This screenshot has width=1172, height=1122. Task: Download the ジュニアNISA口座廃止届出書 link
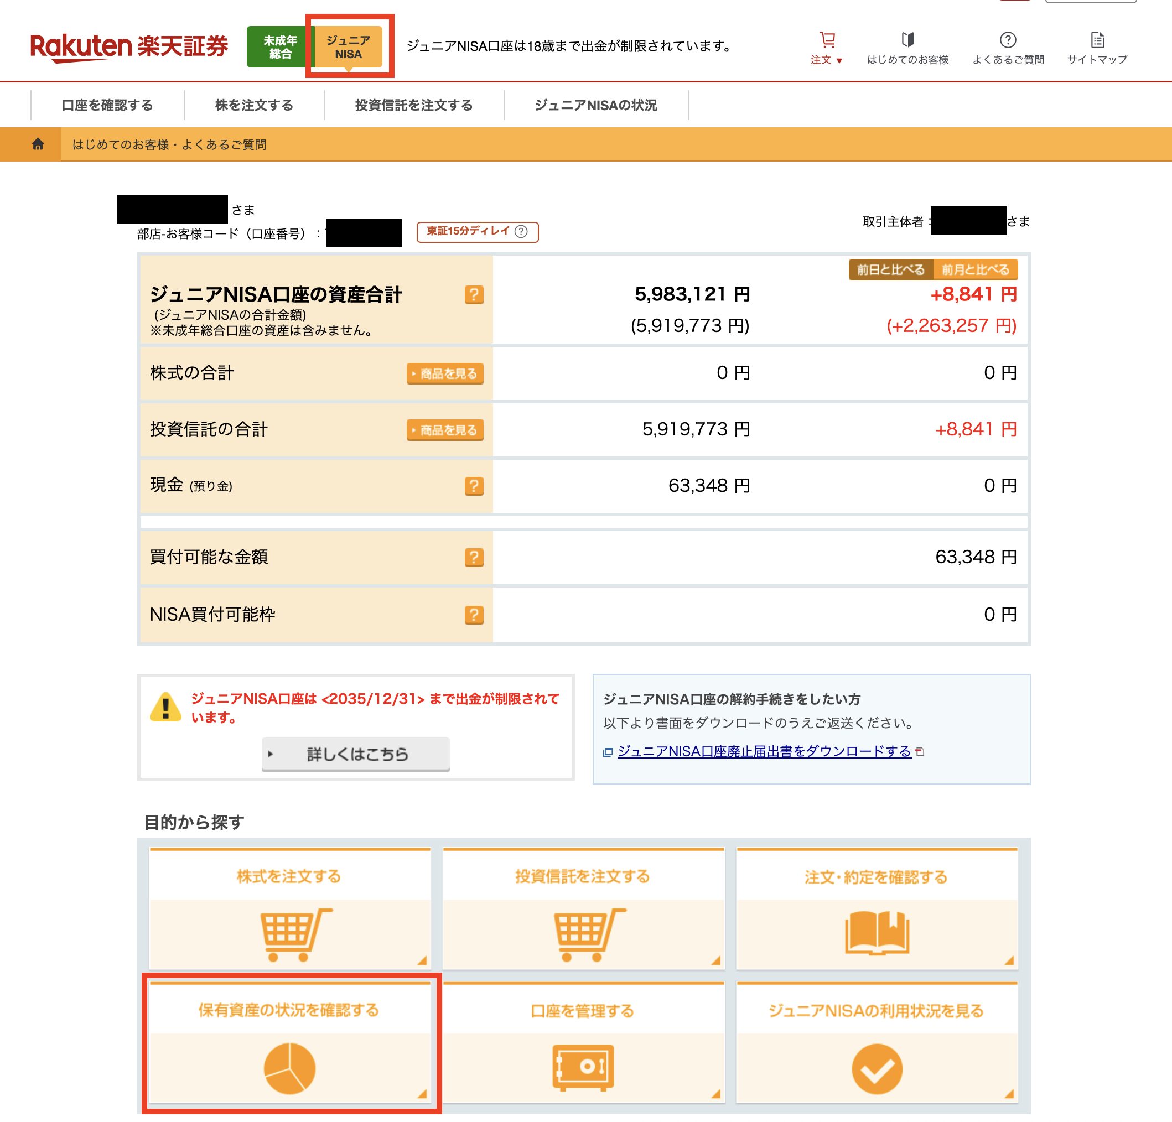pos(764,751)
